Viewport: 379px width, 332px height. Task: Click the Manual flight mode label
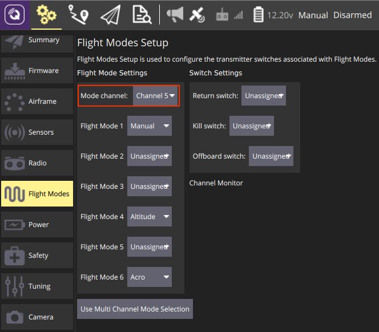pyautogui.click(x=313, y=15)
